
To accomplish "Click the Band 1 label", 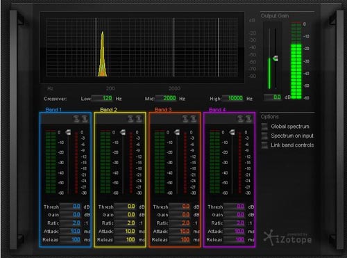I will click(x=53, y=110).
